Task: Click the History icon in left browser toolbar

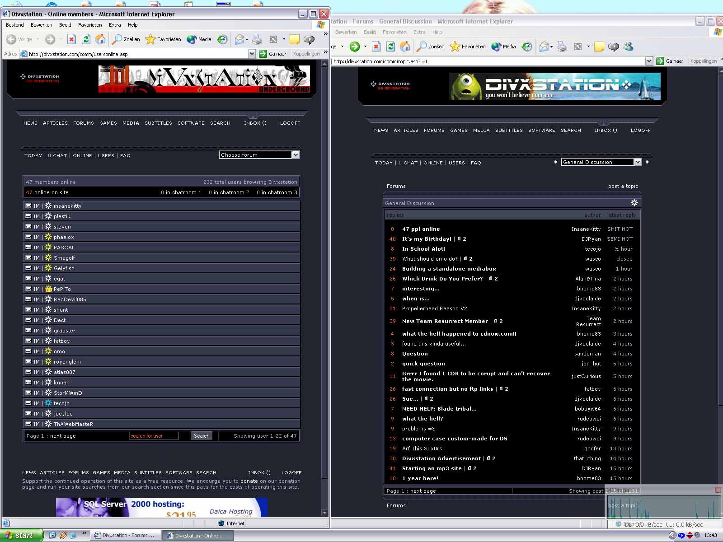Action: tap(222, 39)
